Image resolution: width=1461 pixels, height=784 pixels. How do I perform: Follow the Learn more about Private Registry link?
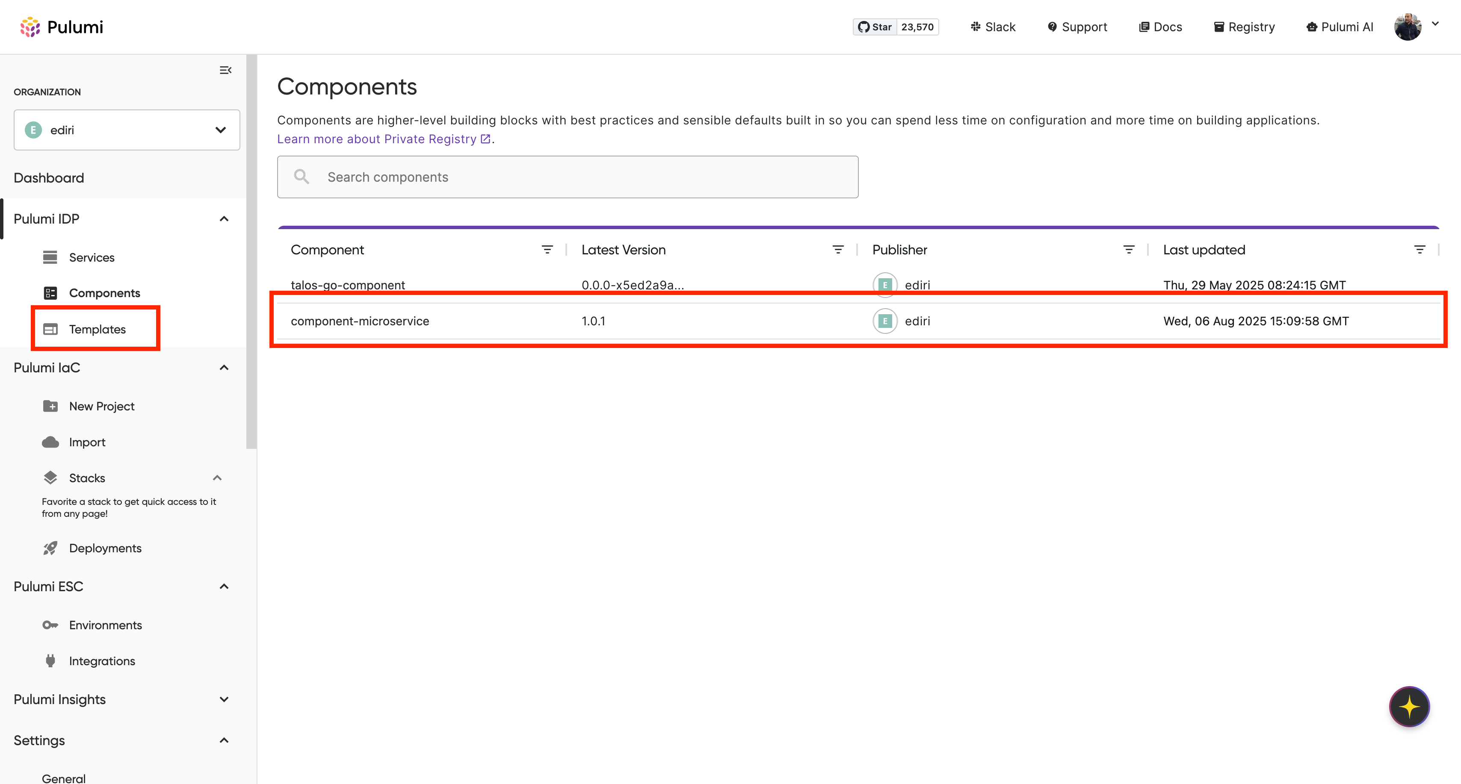coord(384,139)
